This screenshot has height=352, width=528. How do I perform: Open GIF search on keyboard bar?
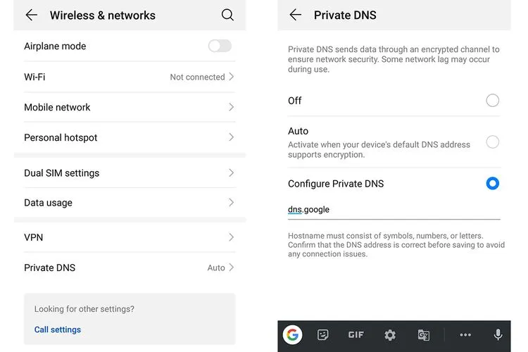(356, 335)
